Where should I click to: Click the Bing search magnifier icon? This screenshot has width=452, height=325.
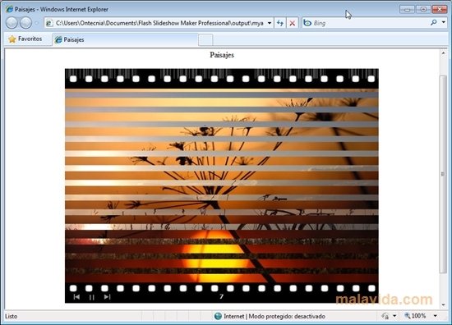click(x=433, y=22)
